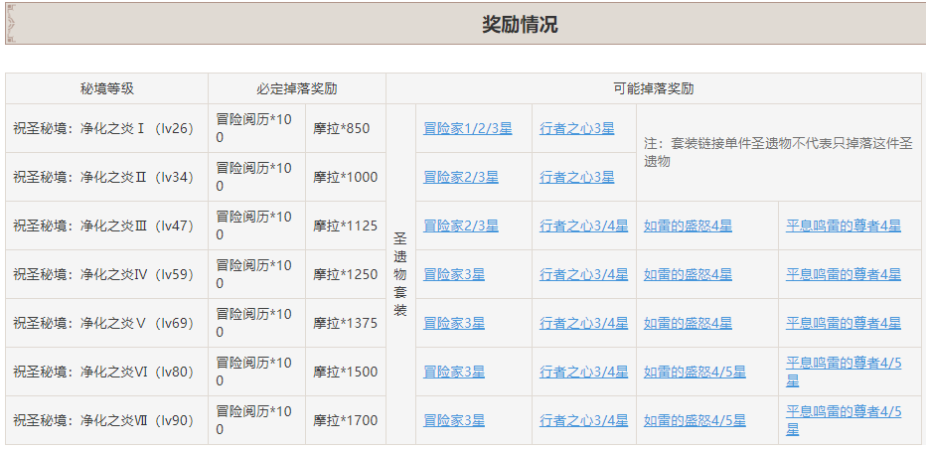The width and height of the screenshot is (926, 451).
Task: Click 行者之心3/4星 in the lv69 row
Action: coord(583,324)
